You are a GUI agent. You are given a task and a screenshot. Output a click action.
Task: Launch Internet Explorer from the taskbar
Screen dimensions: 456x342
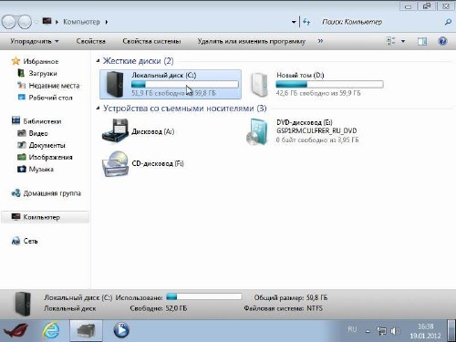point(51,330)
